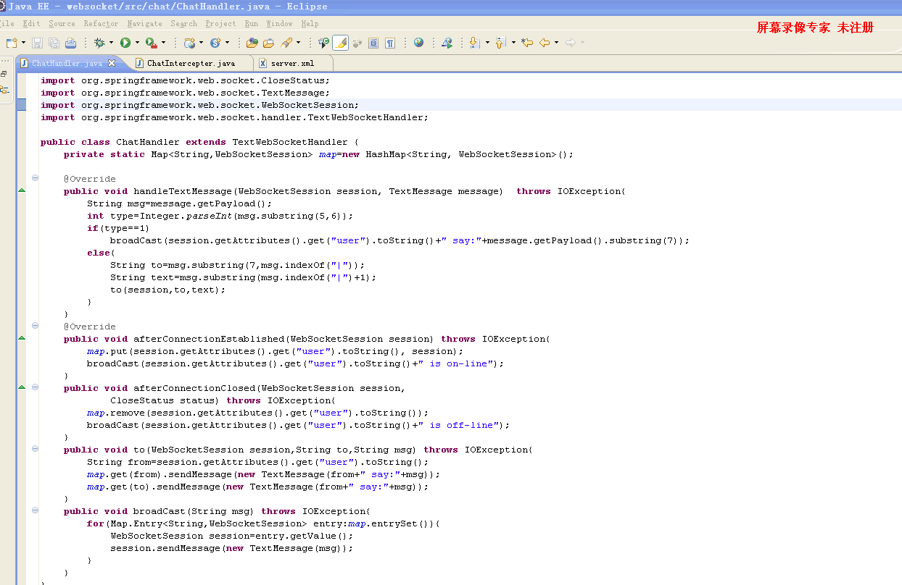Click the Print toolbar icon

coord(70,43)
